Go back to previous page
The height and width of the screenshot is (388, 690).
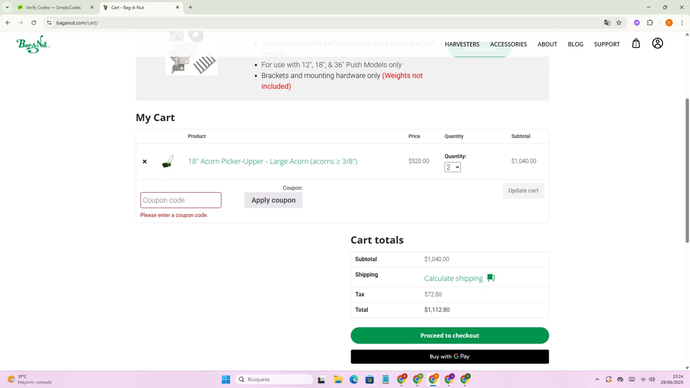8,23
